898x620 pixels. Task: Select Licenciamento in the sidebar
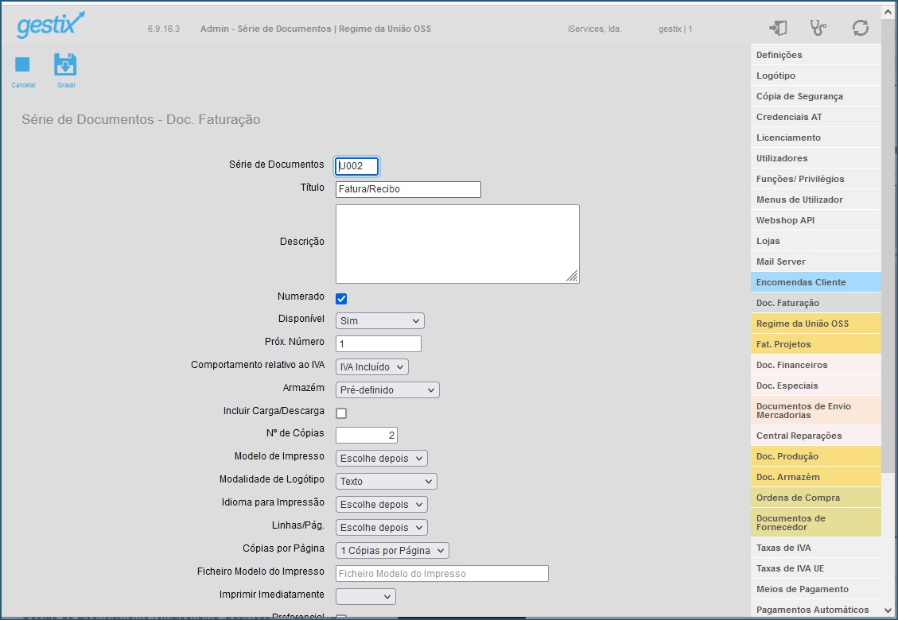(x=815, y=138)
